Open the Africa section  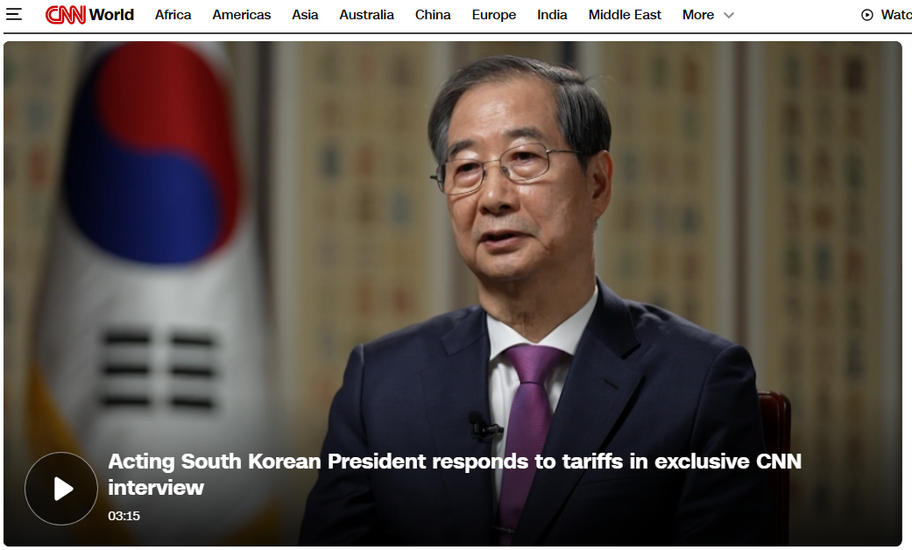tap(173, 15)
